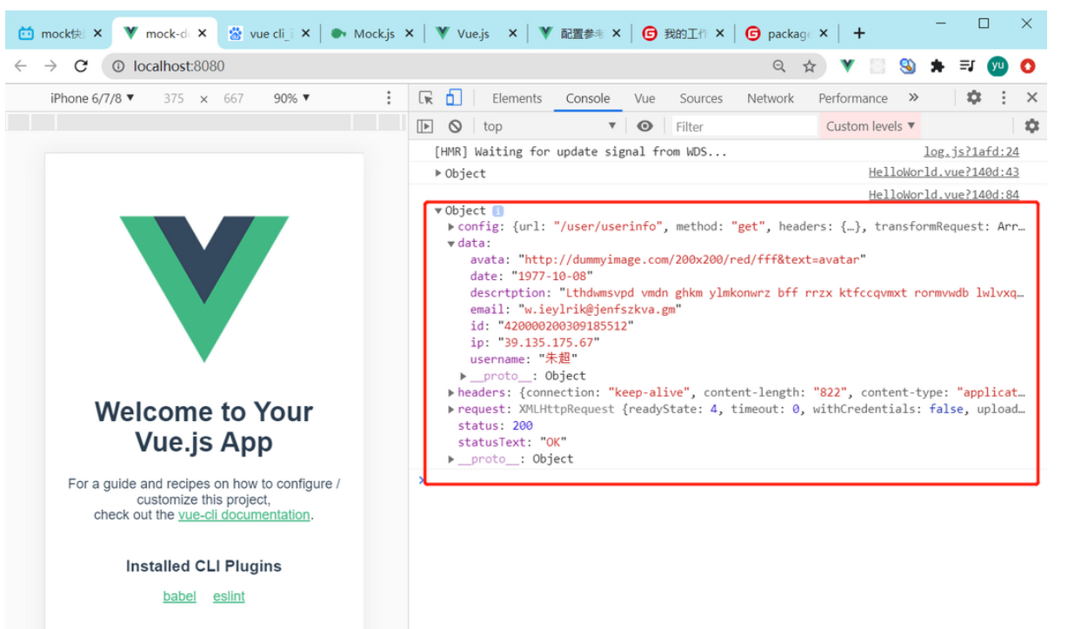The width and height of the screenshot is (1068, 629).
Task: Open the Extensions puzzle-piece menu
Action: click(937, 66)
